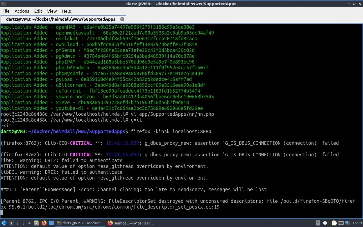Click the show desktop icon in panel
Viewport: 363px width, 227px height.
(51, 223)
